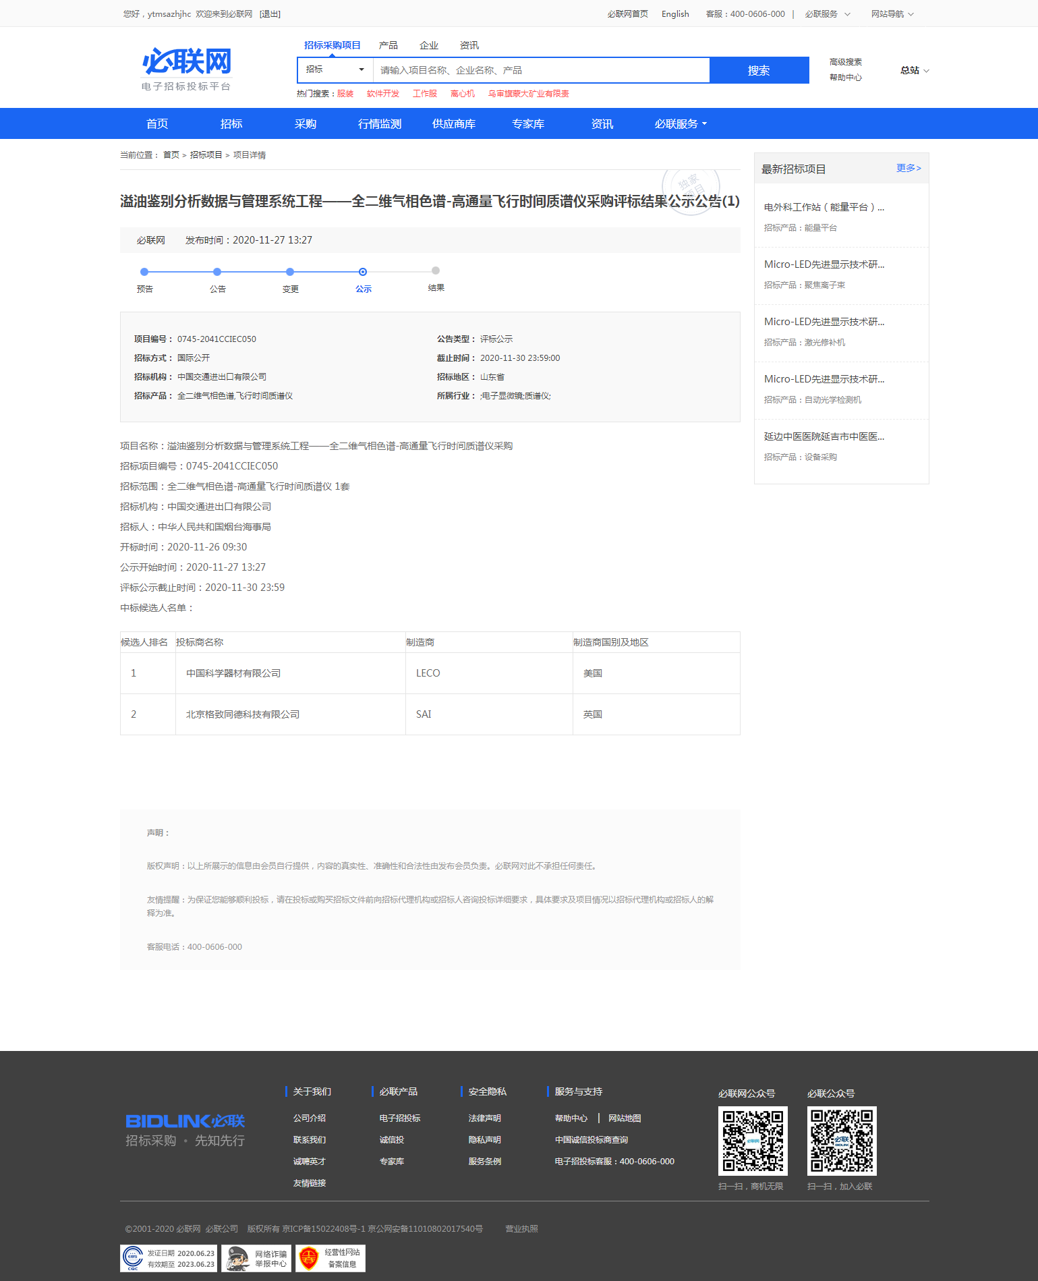
Task: Select the 结果 progress step
Action: (x=436, y=279)
